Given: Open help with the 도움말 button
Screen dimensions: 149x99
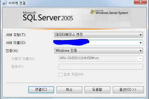Looking at the screenshot, I should (97, 90).
